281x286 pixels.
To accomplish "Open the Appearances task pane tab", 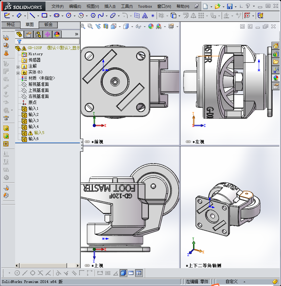I will (276, 78).
